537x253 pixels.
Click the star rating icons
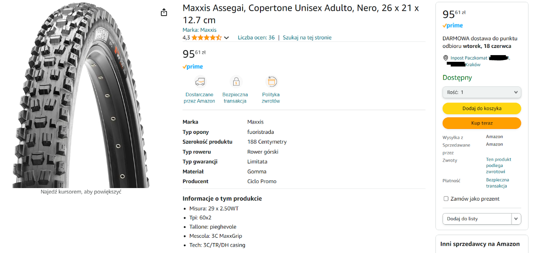coord(206,38)
